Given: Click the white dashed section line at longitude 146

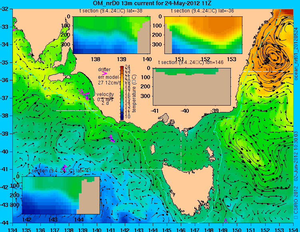Looking at the screenshot, I should (181, 148).
